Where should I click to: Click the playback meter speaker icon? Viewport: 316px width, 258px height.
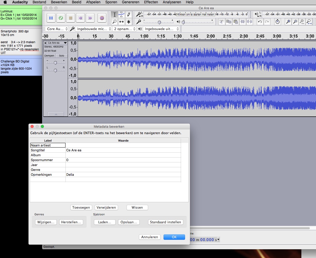pos(257,14)
